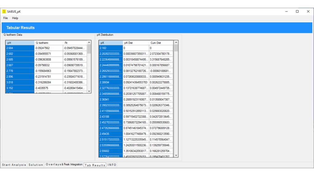Click Cum Dist value 0.092368213590

(161, 134)
